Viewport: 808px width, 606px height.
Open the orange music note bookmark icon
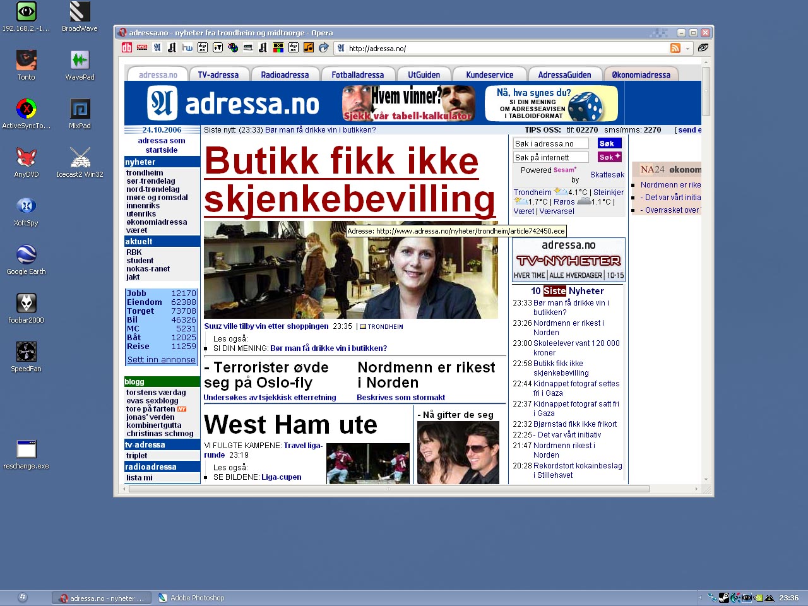(309, 47)
